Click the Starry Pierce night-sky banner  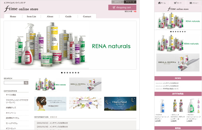click(120, 104)
